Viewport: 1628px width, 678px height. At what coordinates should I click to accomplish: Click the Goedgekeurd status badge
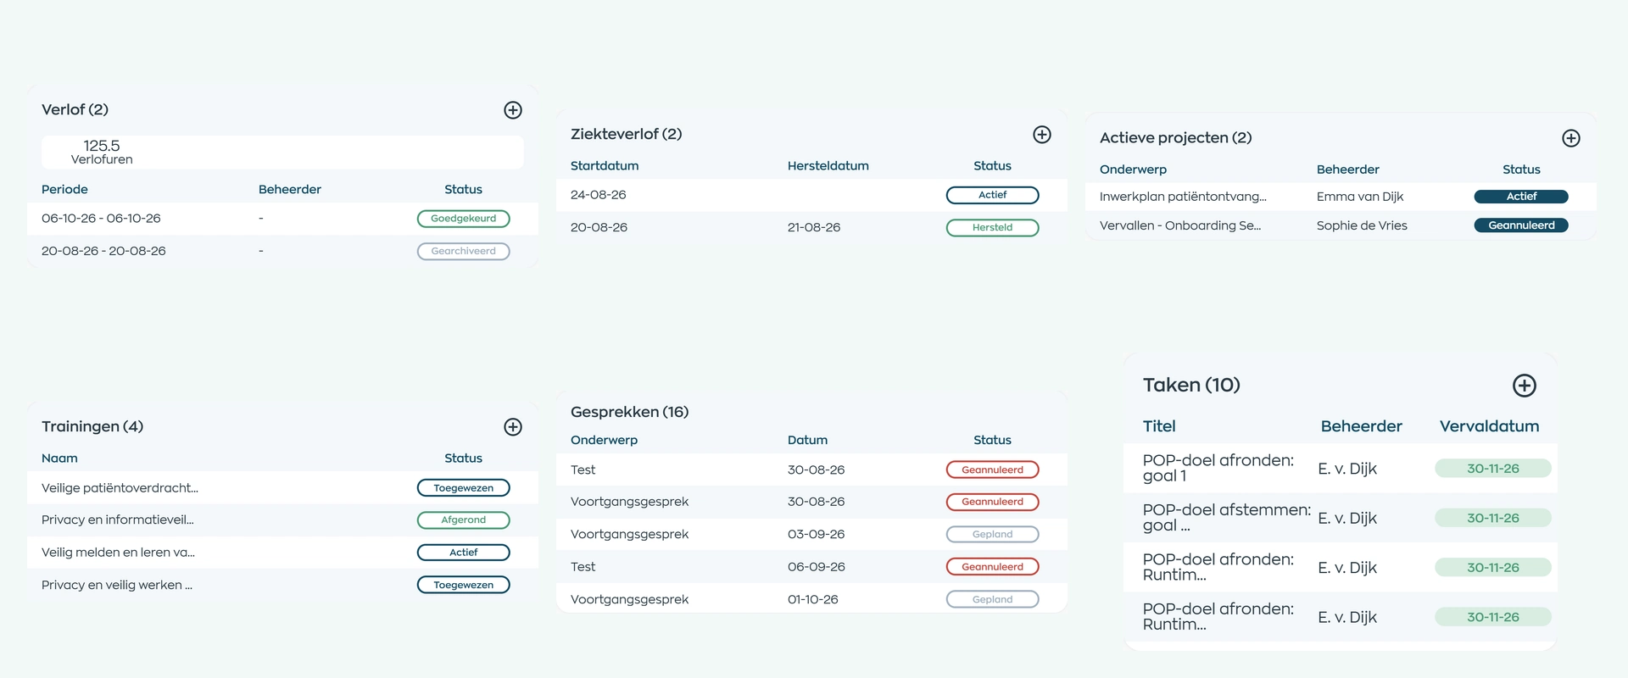pos(463,219)
